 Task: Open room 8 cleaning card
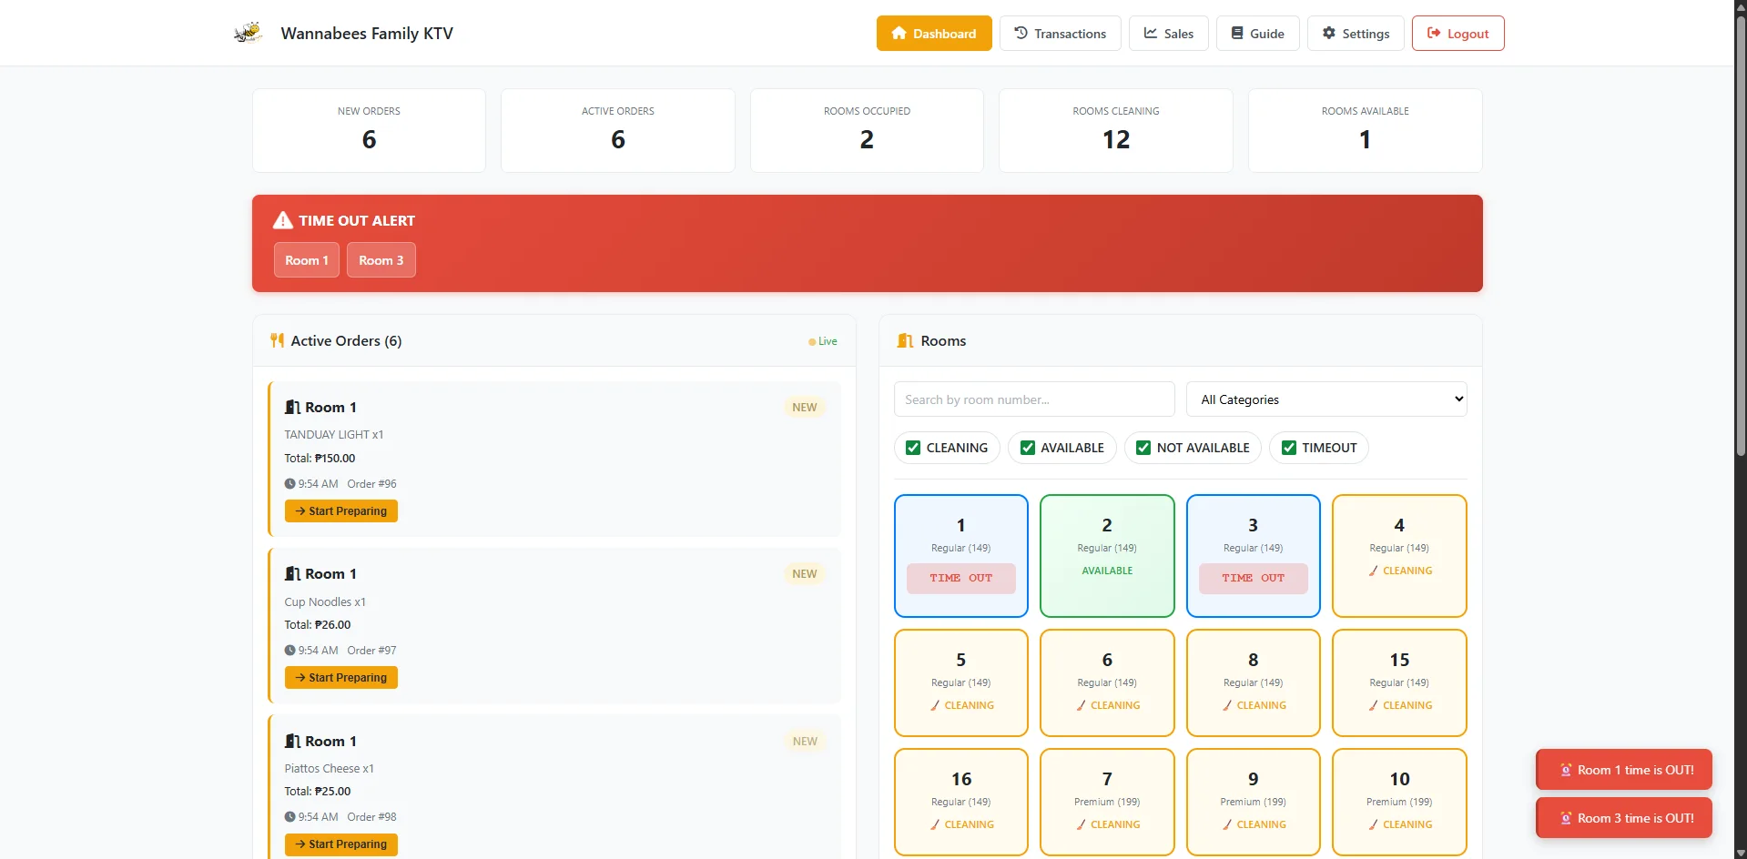click(x=1253, y=682)
